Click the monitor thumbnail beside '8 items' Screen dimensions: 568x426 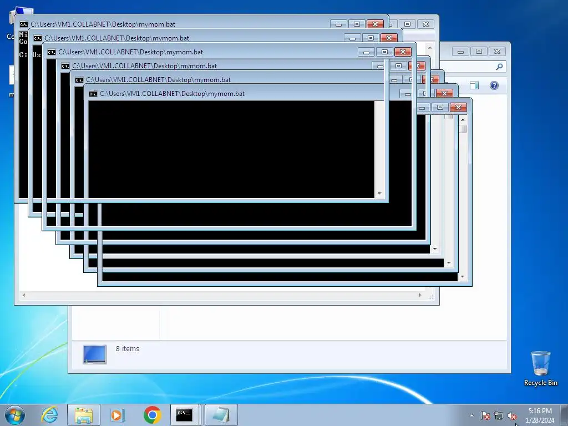click(x=94, y=354)
